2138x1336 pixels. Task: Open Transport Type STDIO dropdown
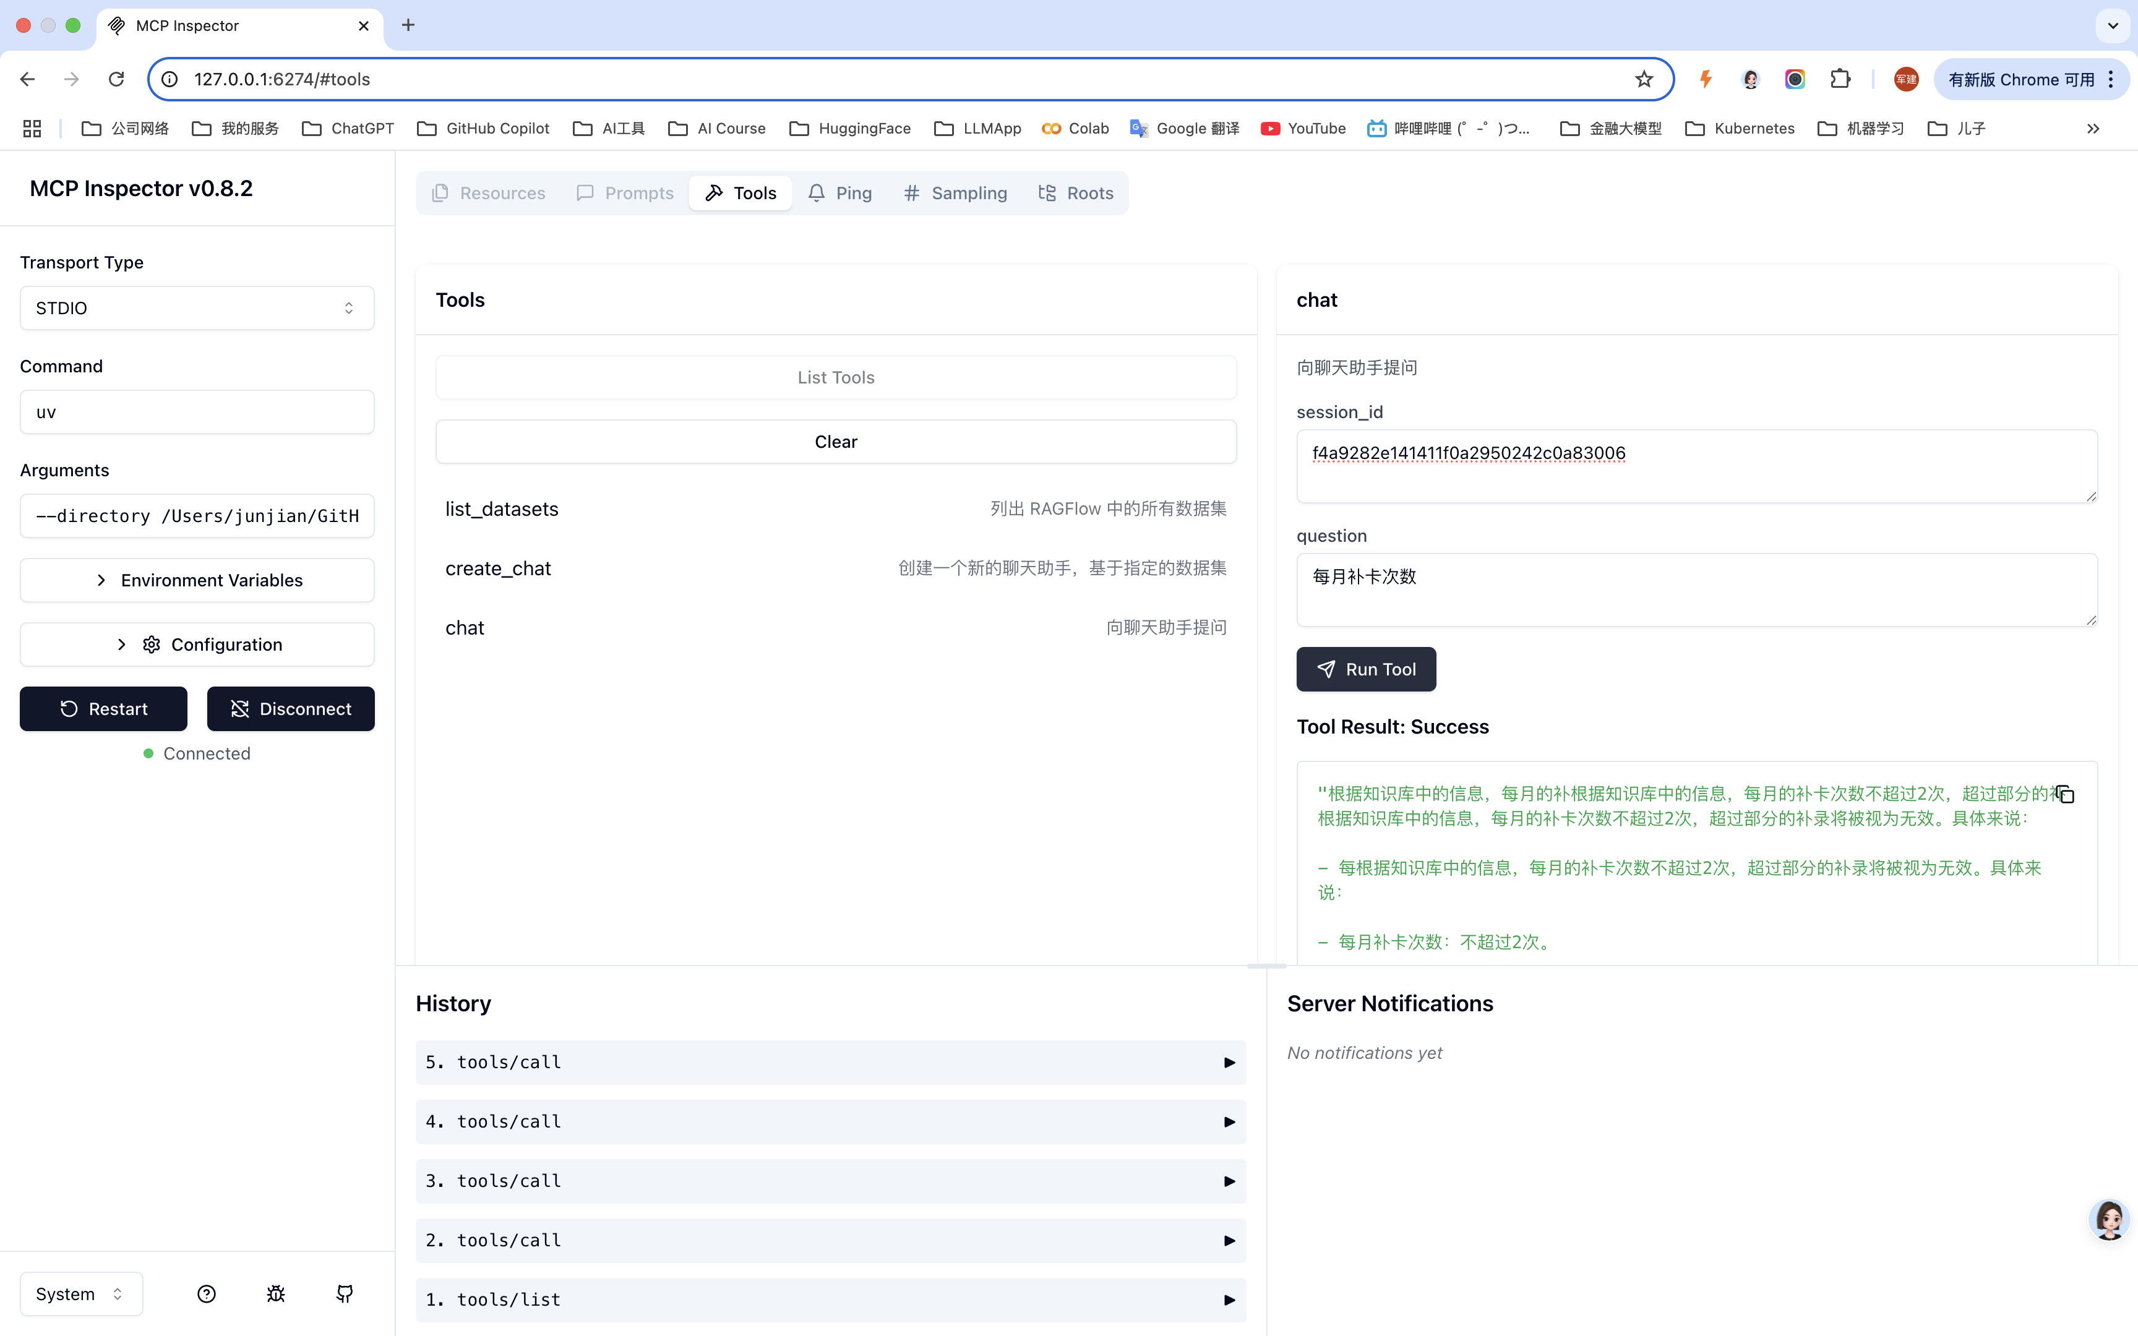[x=197, y=309]
